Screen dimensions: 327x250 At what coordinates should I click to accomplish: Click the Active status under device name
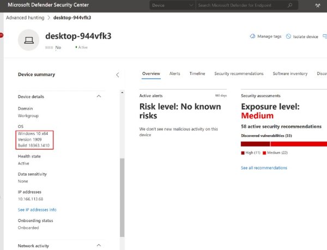(82, 47)
